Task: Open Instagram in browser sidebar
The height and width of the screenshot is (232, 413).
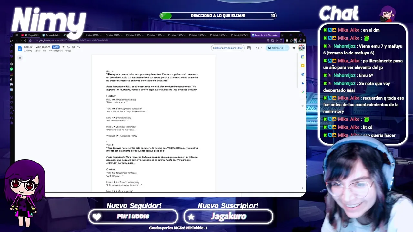Action: tap(12, 74)
